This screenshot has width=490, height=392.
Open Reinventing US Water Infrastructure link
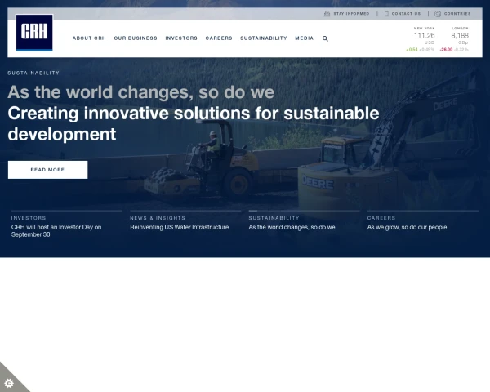180,227
